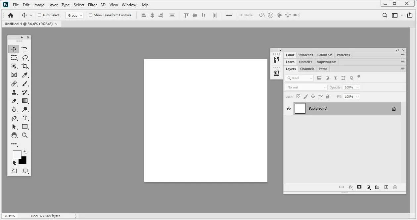Open the Auto-Select Group dropdown
Screen dimensions: 417x220
[74, 15]
